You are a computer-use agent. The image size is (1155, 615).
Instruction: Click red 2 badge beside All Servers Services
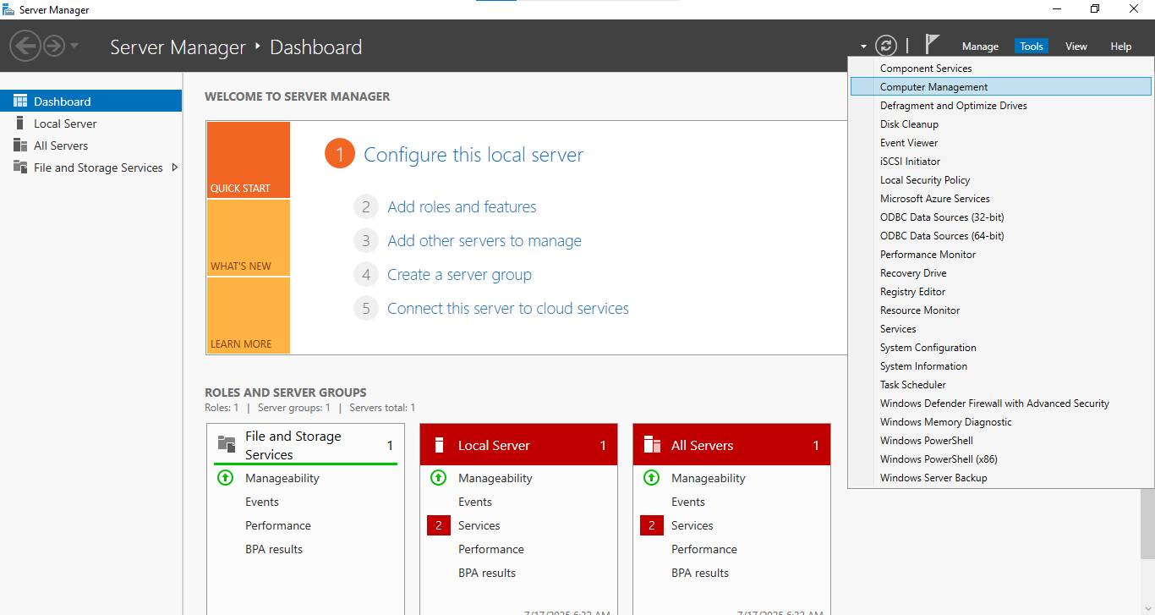pos(651,525)
